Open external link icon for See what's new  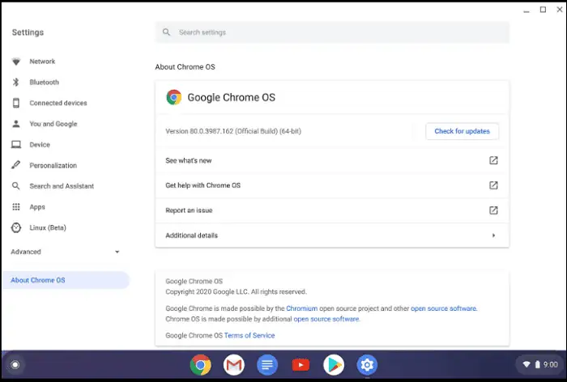493,160
